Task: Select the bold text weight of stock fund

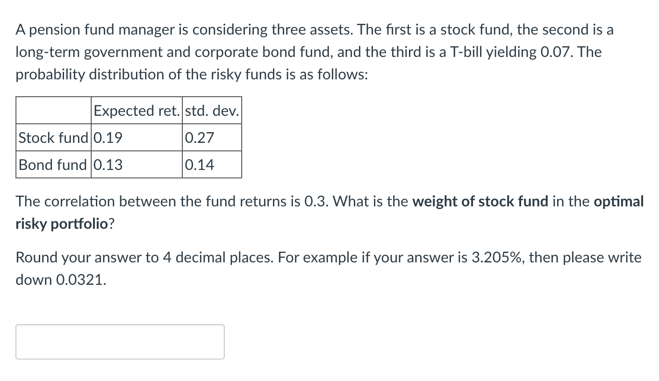Action: (481, 201)
